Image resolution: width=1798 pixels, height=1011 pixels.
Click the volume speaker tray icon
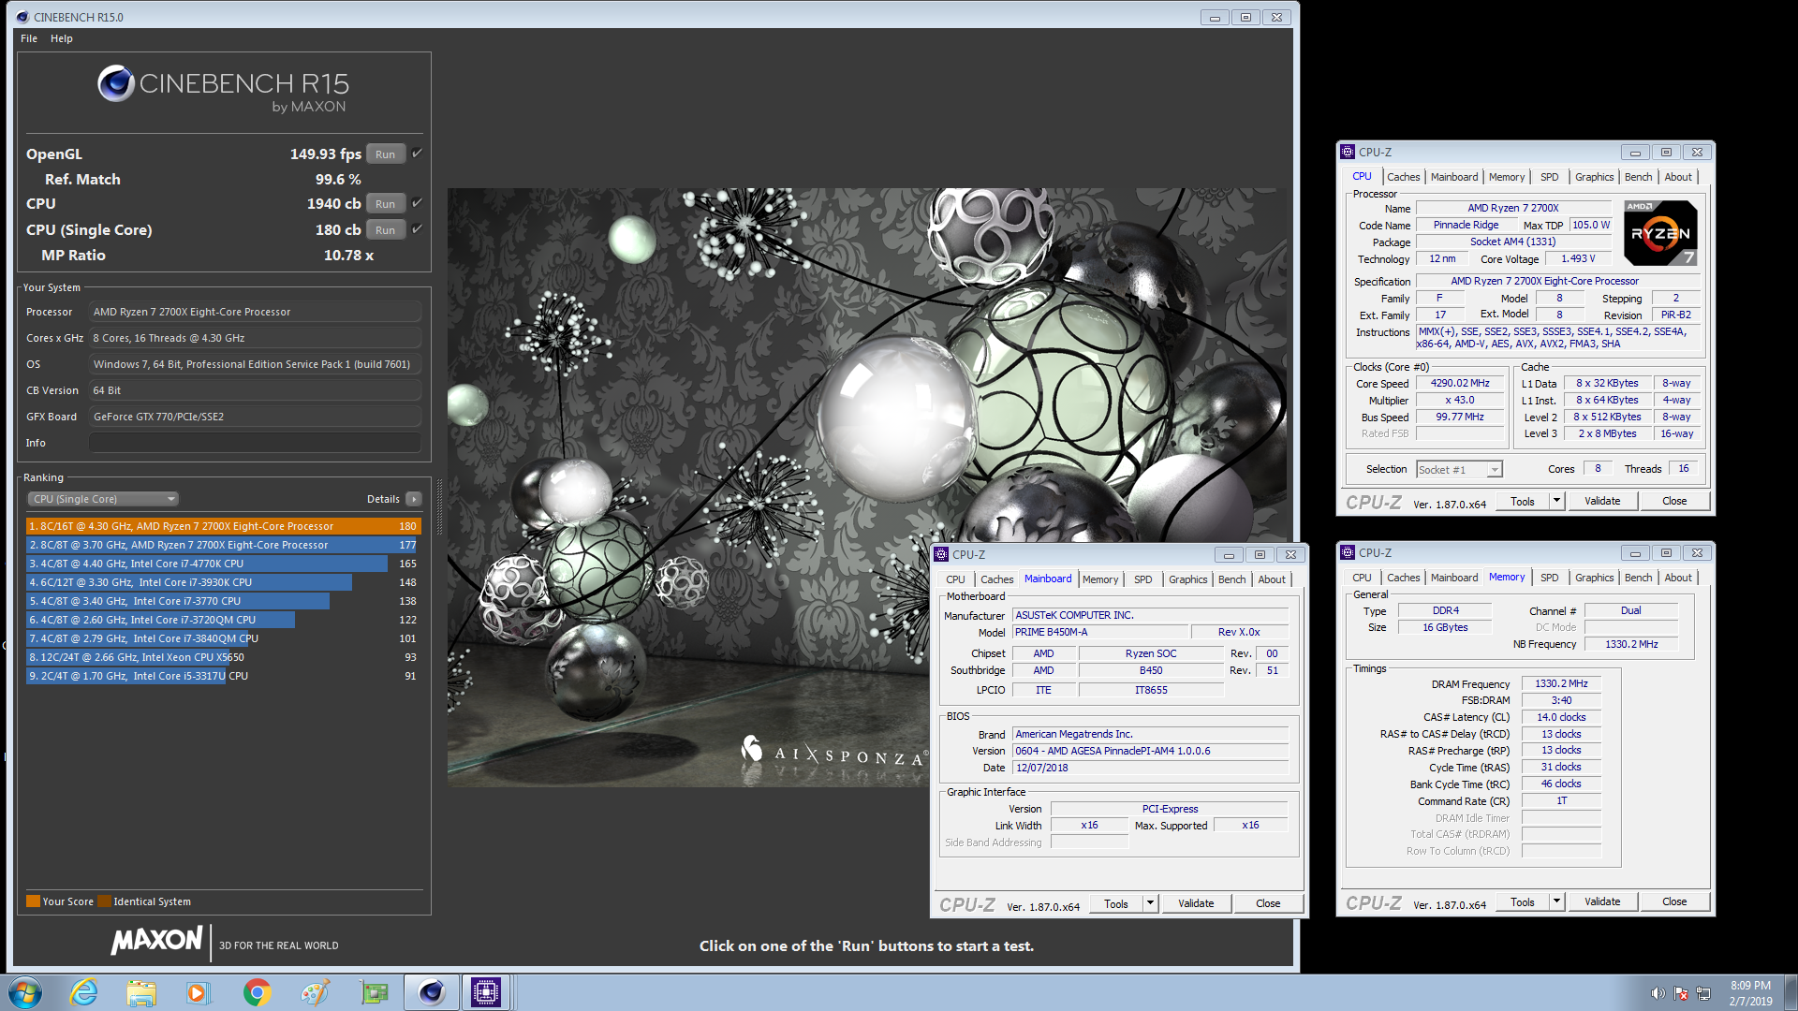(1658, 993)
